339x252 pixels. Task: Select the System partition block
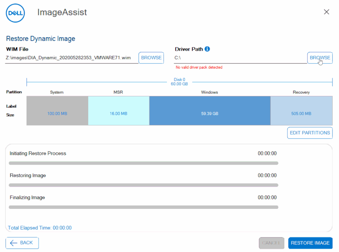tap(57, 111)
